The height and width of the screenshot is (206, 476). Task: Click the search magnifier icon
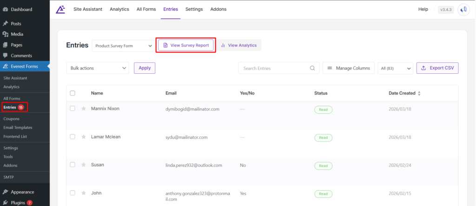[x=313, y=68]
